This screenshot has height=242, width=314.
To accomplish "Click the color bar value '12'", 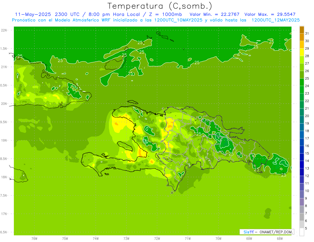I will [307, 176].
